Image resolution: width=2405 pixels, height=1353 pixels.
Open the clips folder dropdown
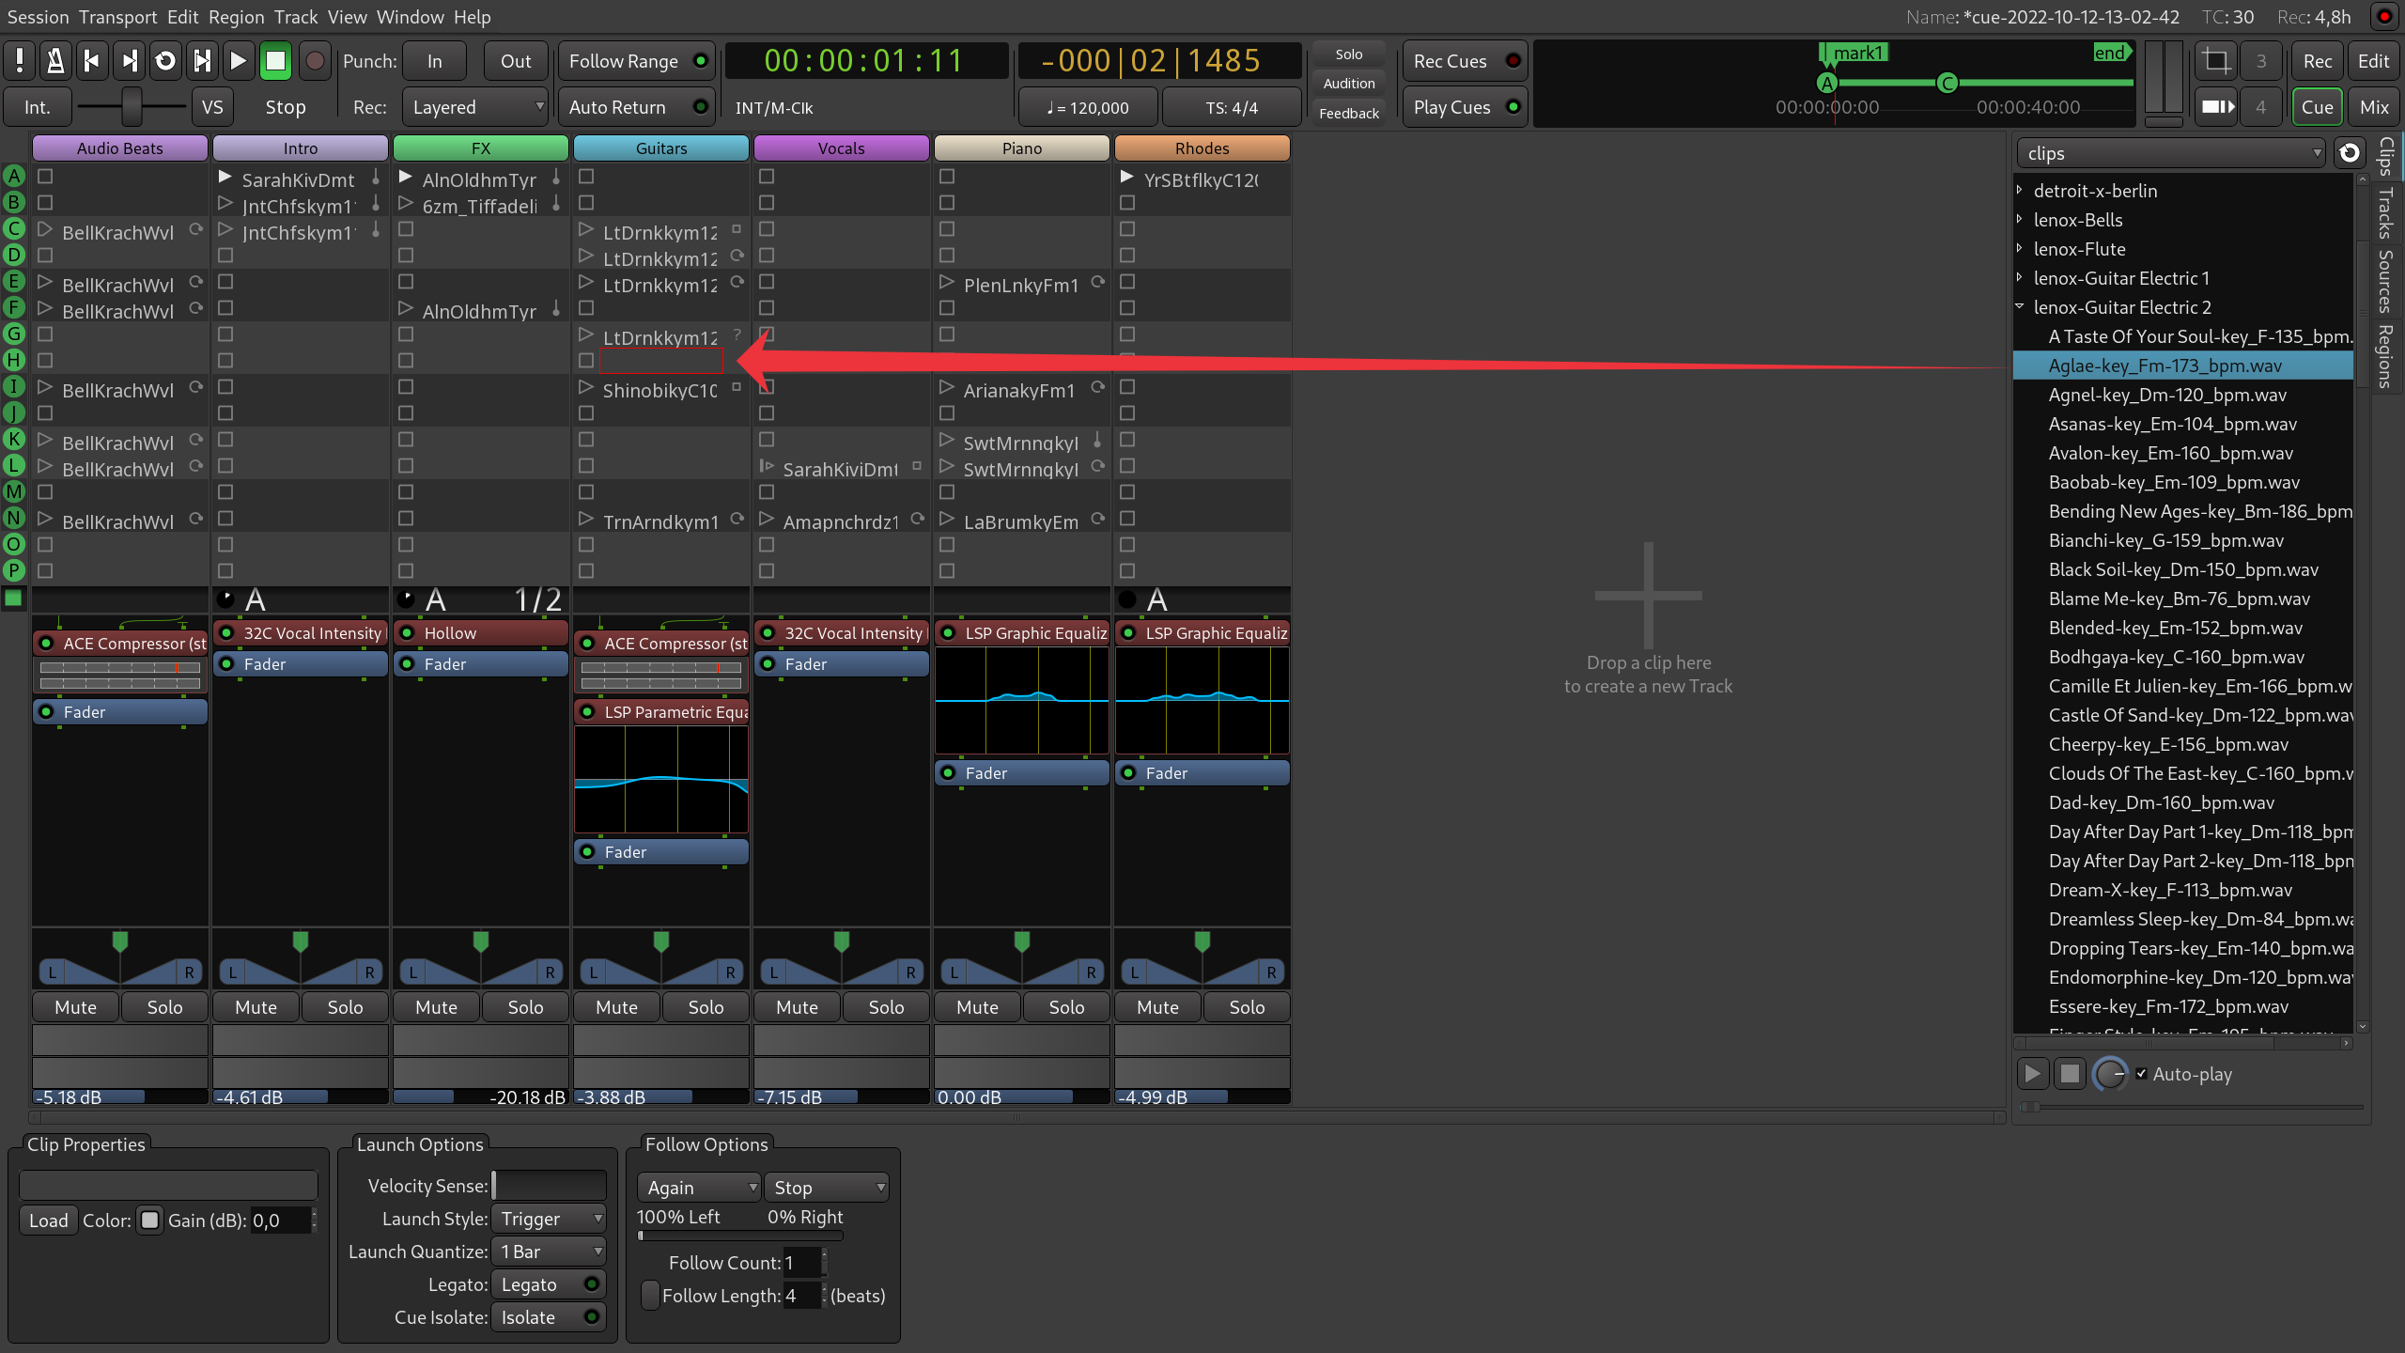point(2171,153)
